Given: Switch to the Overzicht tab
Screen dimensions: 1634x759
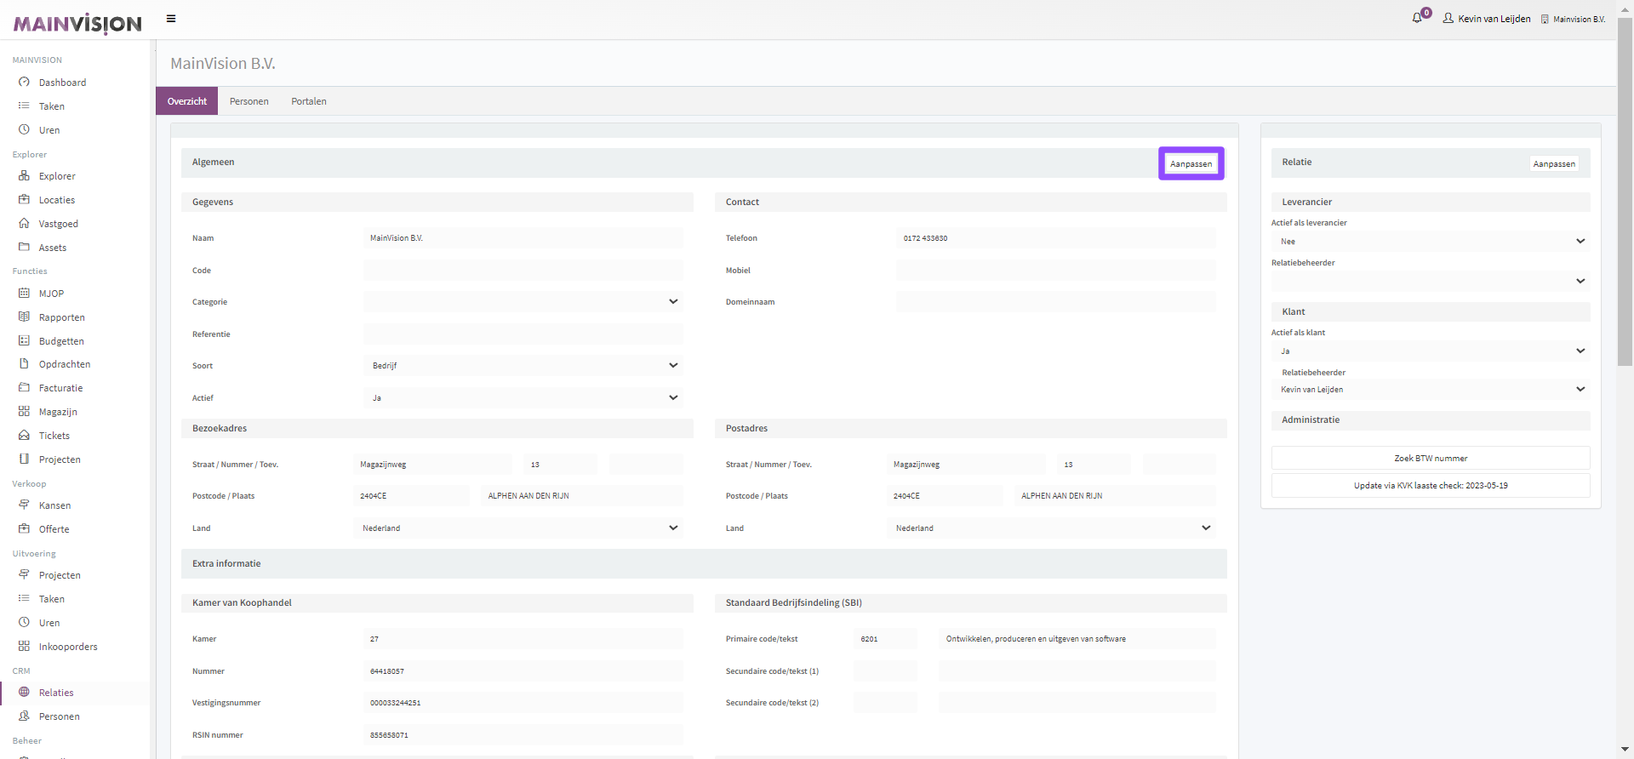Looking at the screenshot, I should (187, 101).
